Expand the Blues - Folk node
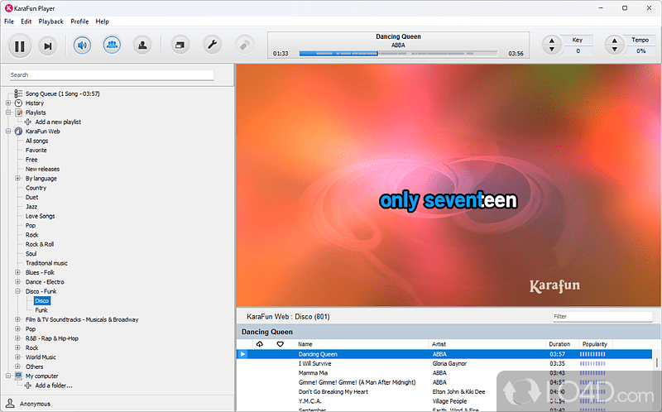 17,272
